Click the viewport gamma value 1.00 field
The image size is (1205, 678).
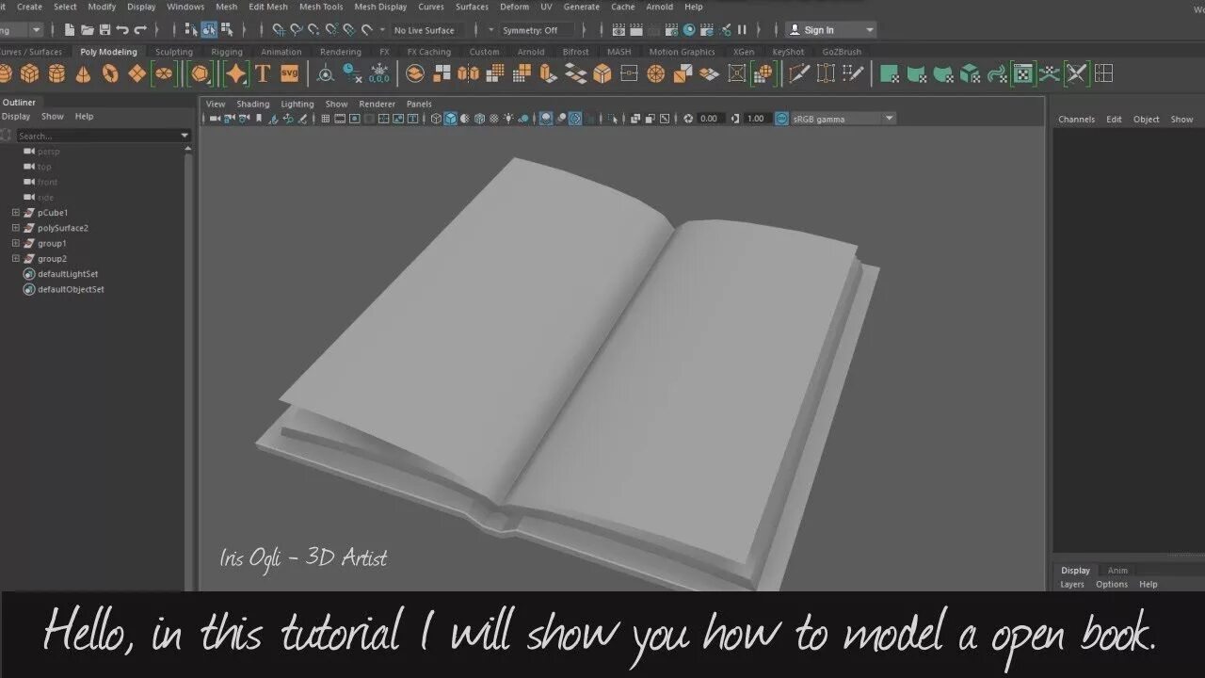pos(756,119)
